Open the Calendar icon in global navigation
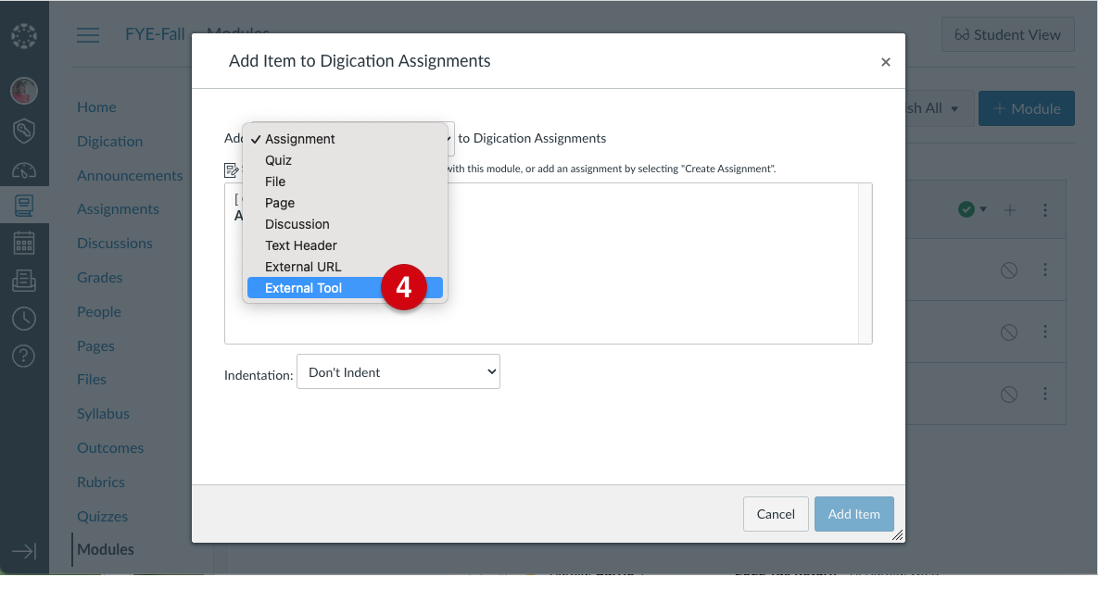1112x602 pixels. (24, 243)
